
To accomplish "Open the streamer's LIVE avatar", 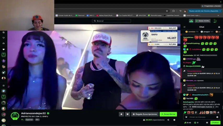I will coord(15,116).
